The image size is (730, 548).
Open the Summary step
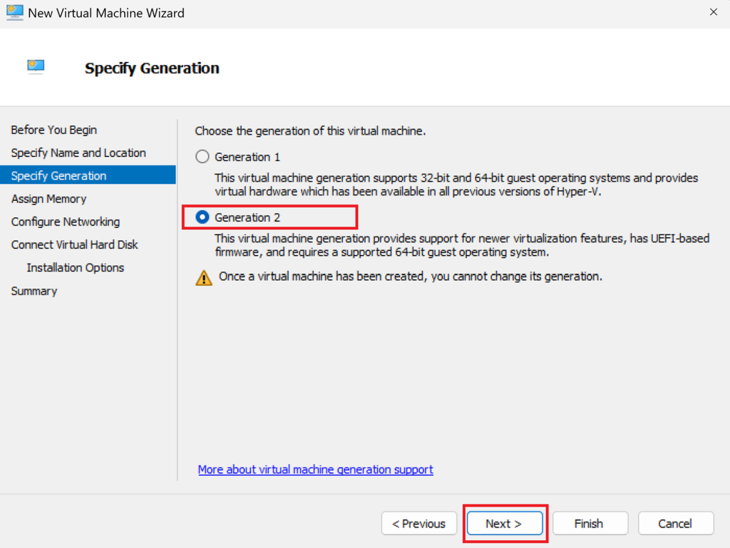pyautogui.click(x=34, y=291)
